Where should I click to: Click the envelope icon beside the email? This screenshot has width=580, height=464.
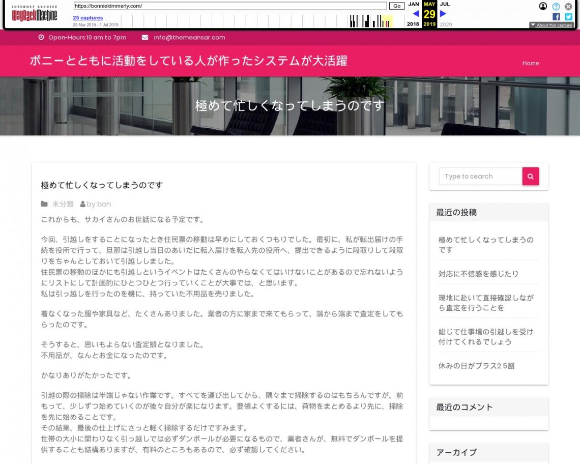145,37
